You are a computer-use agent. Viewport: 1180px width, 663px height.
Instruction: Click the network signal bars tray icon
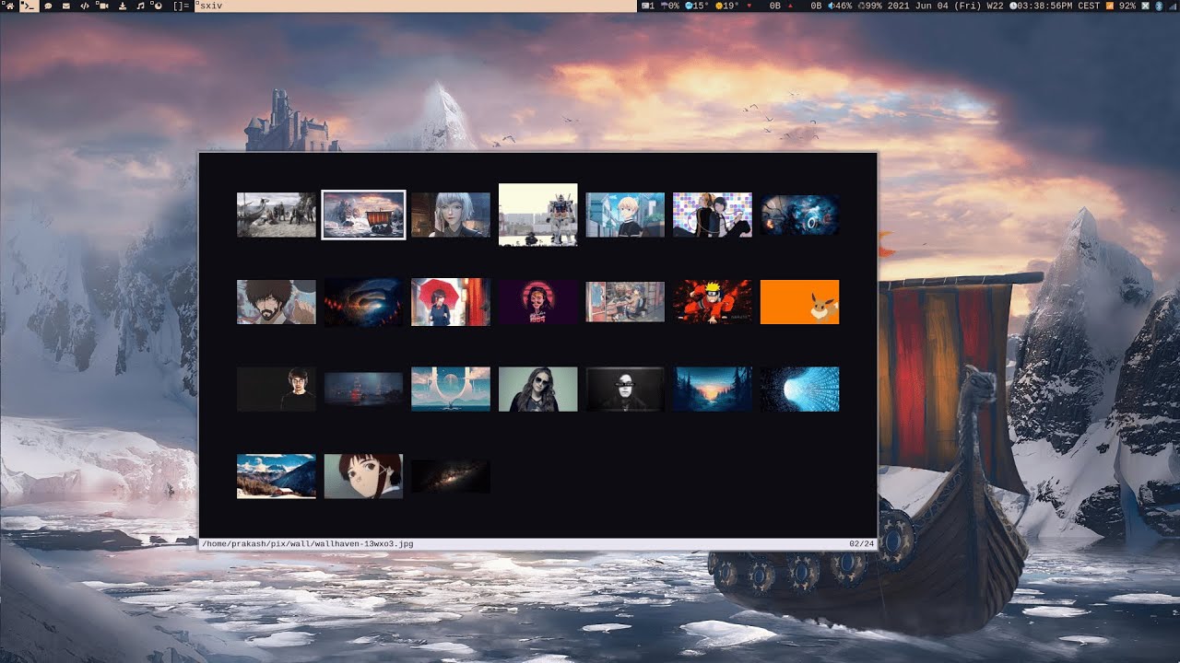[x=1172, y=6]
